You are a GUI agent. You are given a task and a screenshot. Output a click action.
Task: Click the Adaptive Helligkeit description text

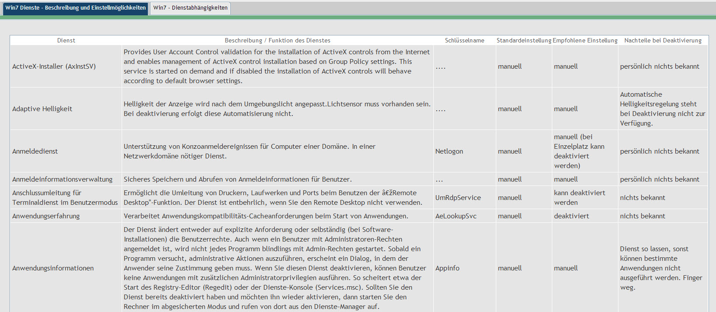pyautogui.click(x=277, y=109)
